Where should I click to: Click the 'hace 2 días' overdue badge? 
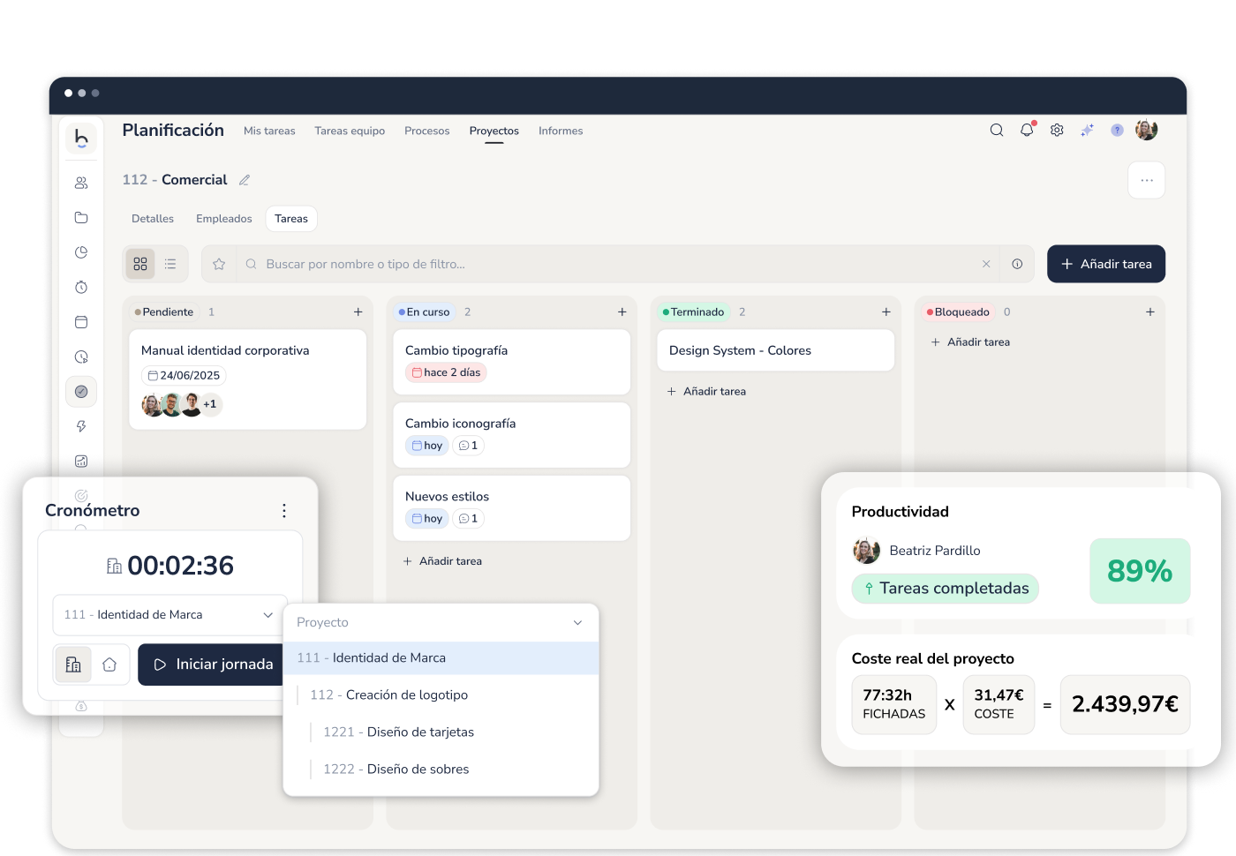coord(446,372)
